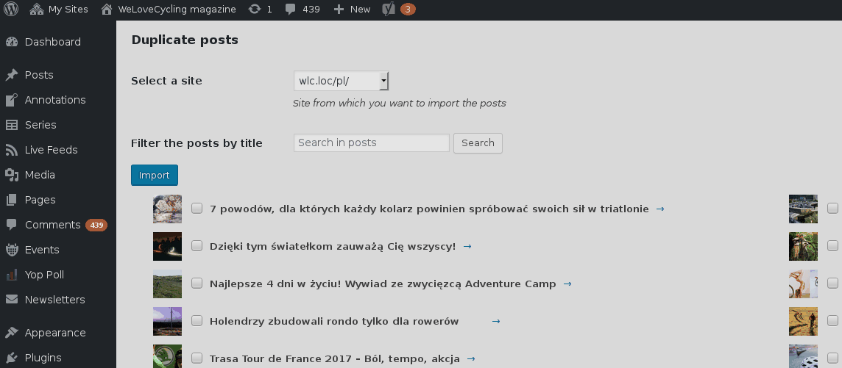Viewport: 842px width, 368px height.
Task: Click the Newsletters envelope icon
Action: click(x=12, y=300)
